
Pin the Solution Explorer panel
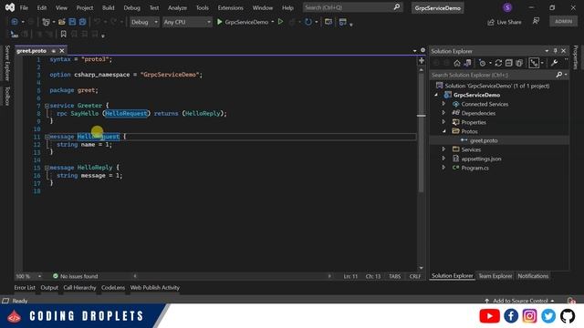point(555,51)
